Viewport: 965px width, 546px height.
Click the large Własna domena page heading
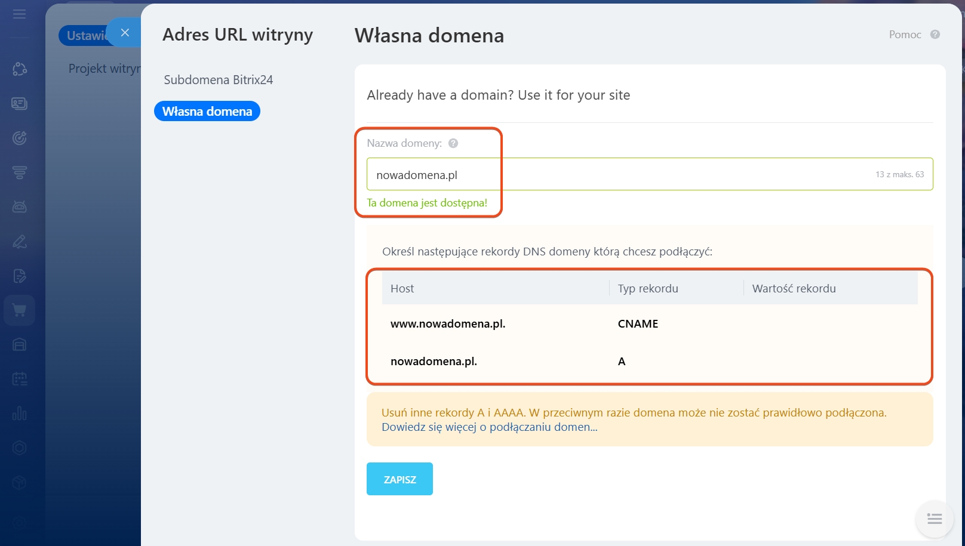pyautogui.click(x=429, y=36)
